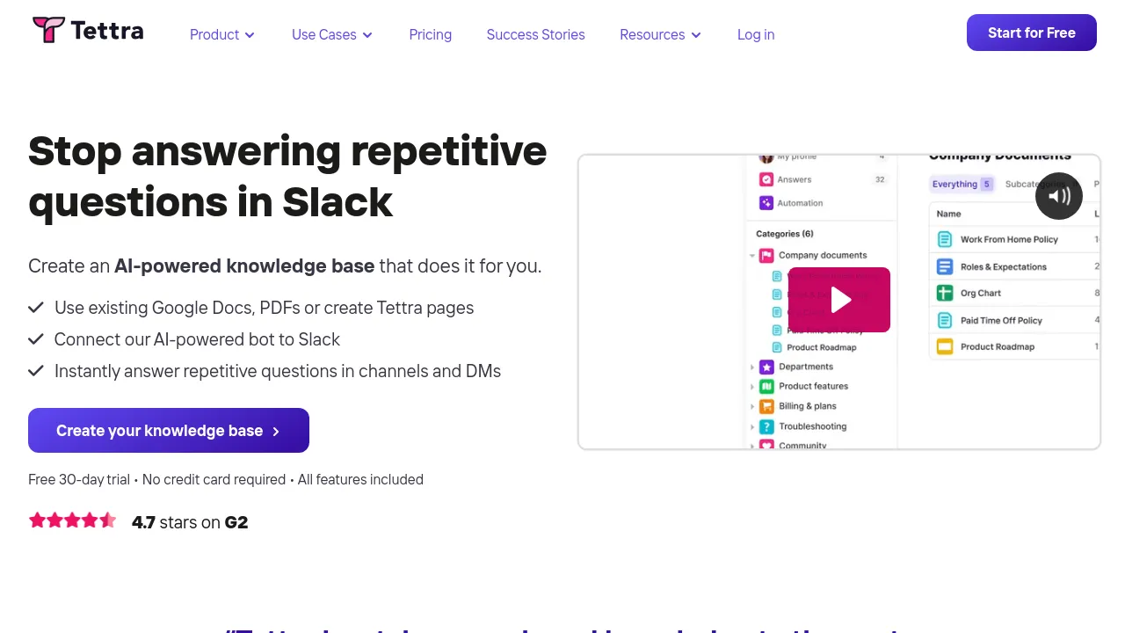Expand the Billing & plans category arrow
Viewport: 1125px width, 633px height.
[x=752, y=407]
